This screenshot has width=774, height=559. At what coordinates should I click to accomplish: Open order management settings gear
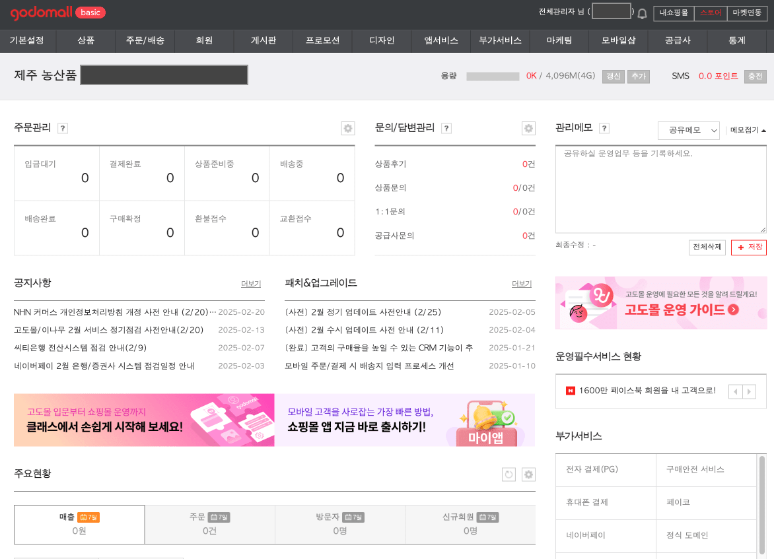click(x=348, y=128)
